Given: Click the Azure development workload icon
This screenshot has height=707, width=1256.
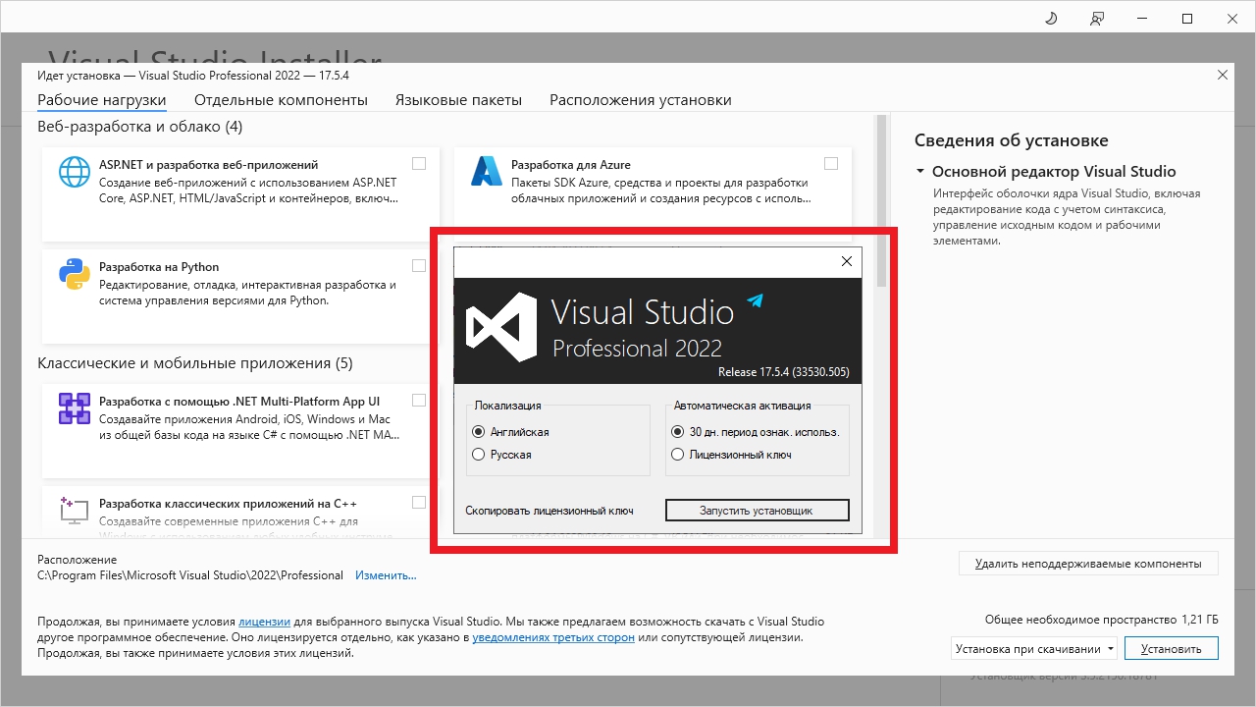Looking at the screenshot, I should click(x=487, y=171).
